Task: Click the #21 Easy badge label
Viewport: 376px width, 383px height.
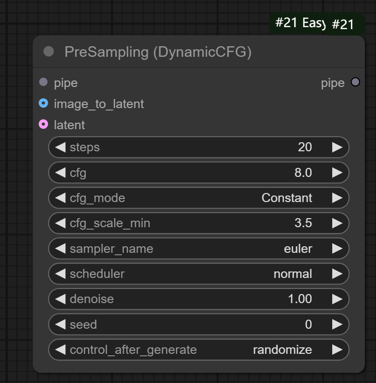Action: [x=300, y=23]
